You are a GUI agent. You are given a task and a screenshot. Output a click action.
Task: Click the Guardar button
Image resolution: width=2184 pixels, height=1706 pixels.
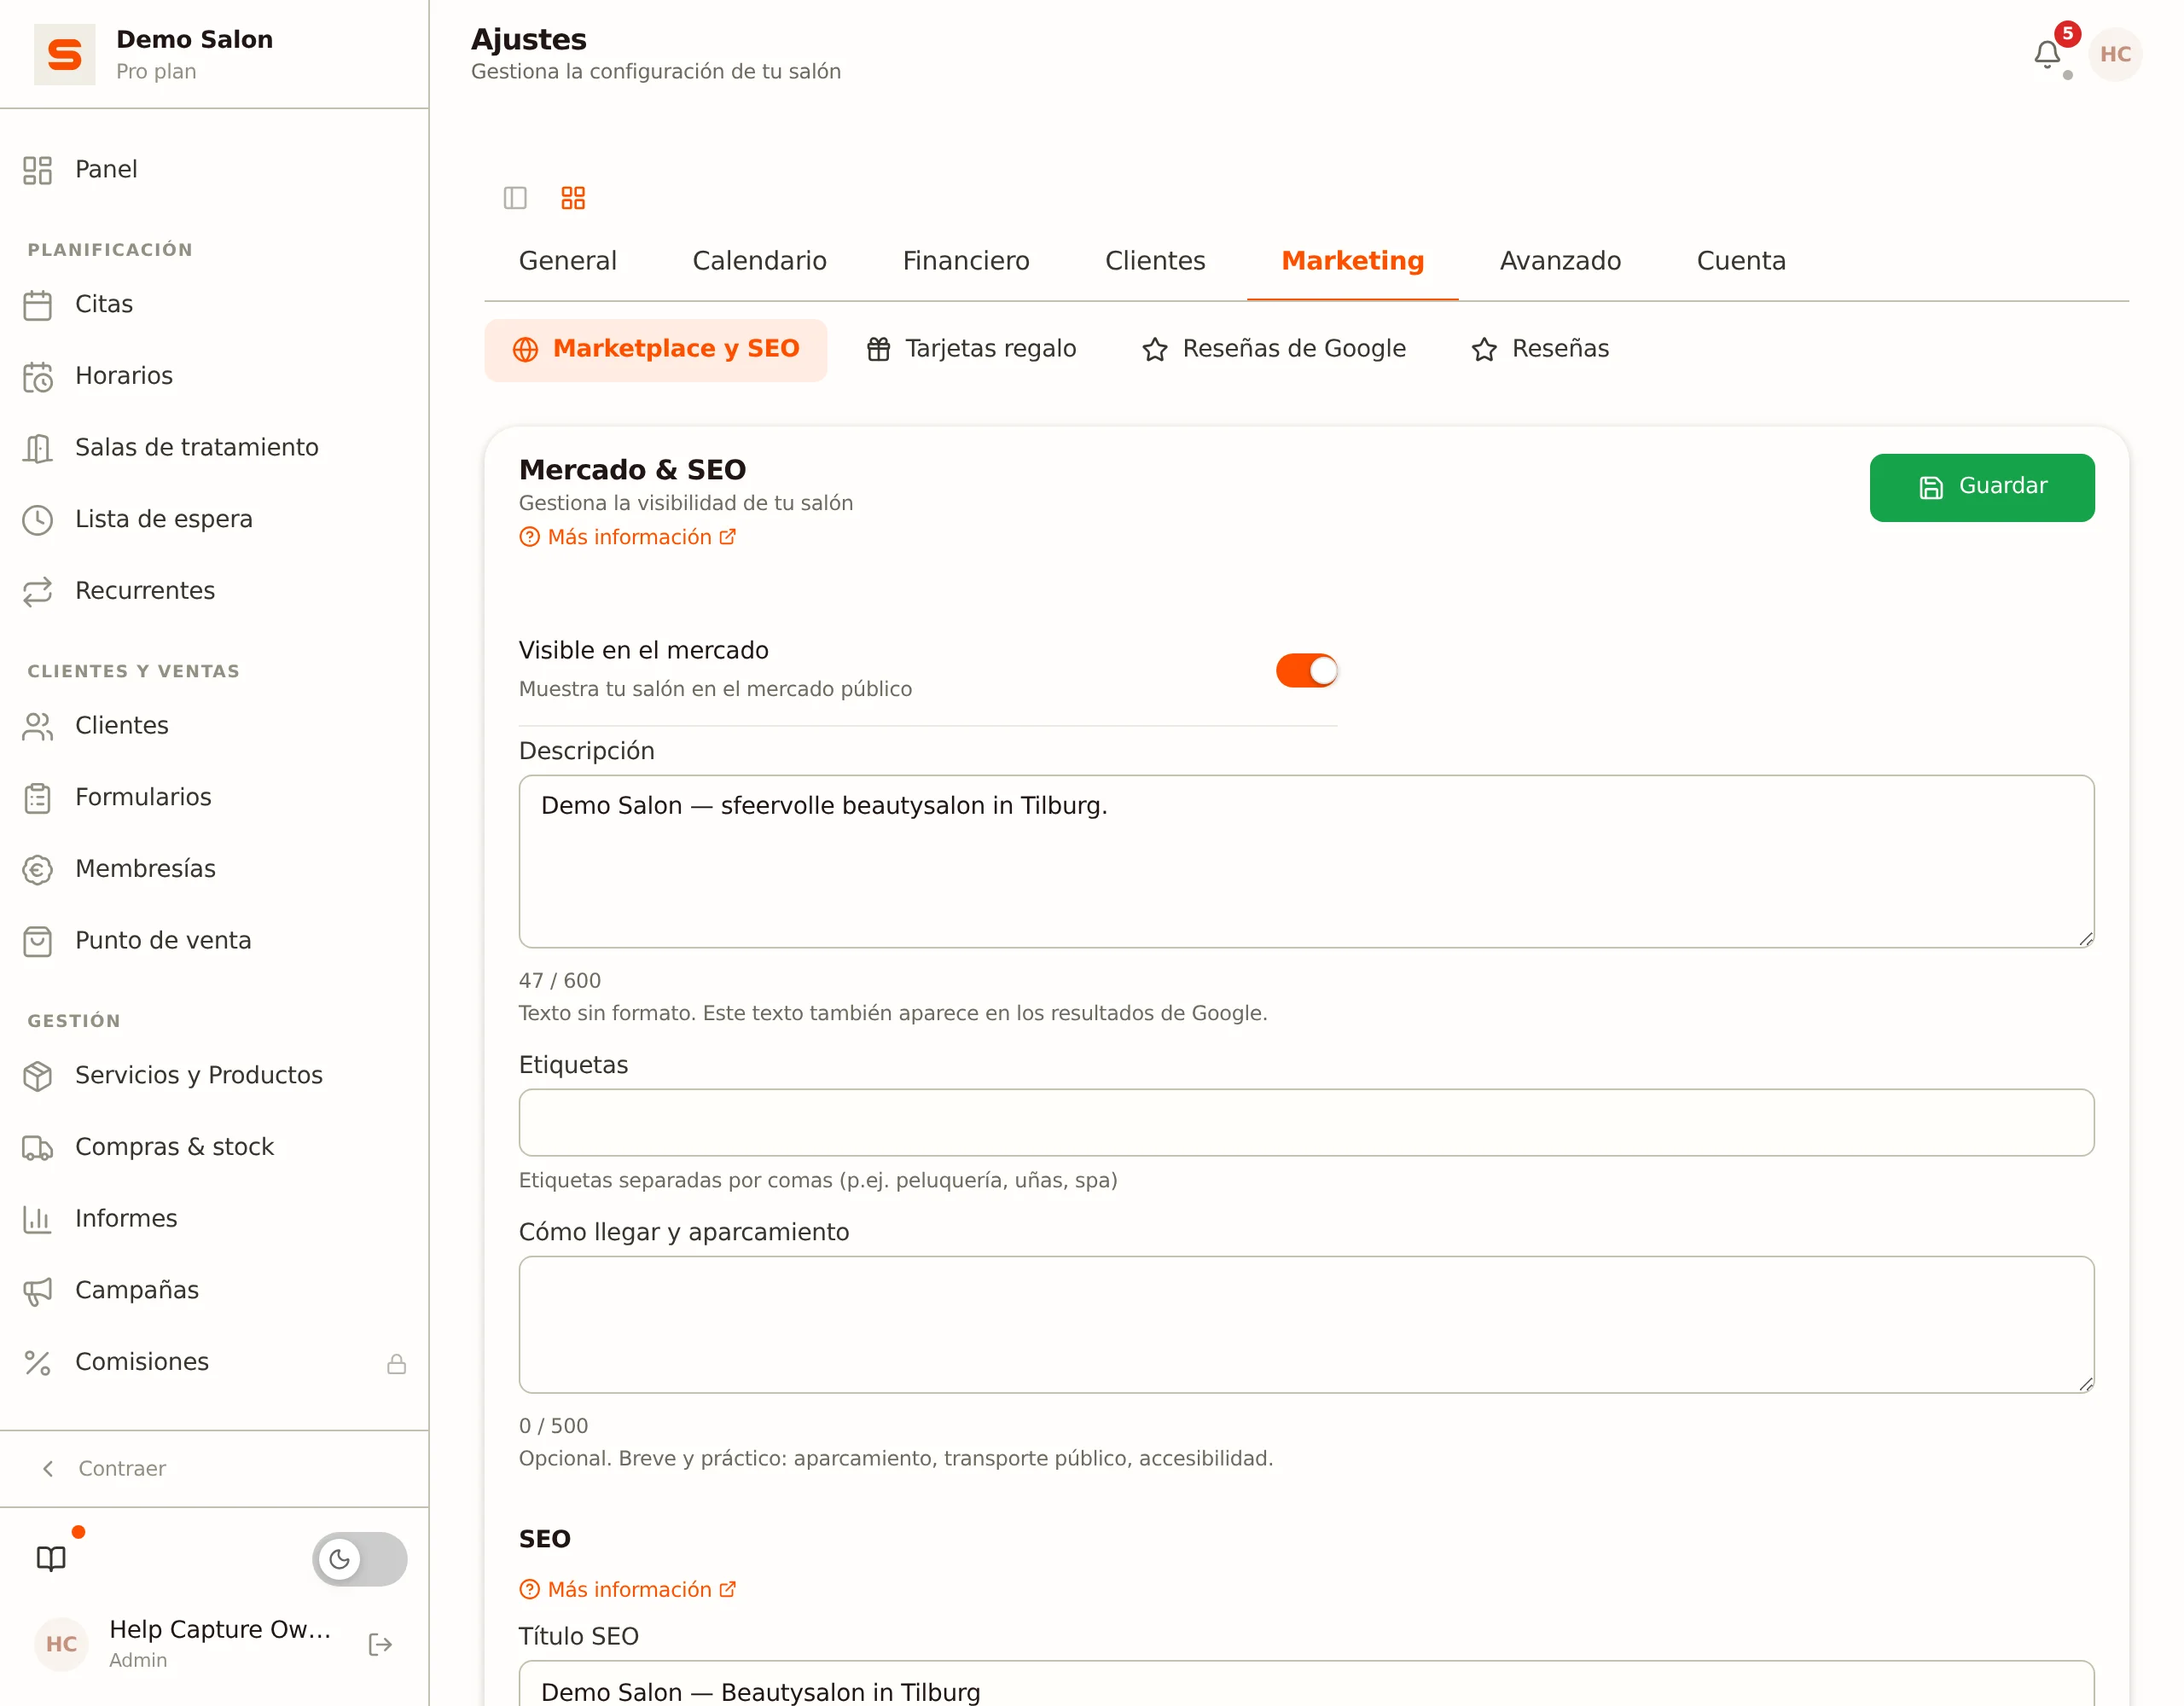(x=1981, y=487)
